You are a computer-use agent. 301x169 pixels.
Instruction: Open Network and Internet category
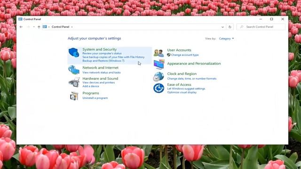coord(100,68)
